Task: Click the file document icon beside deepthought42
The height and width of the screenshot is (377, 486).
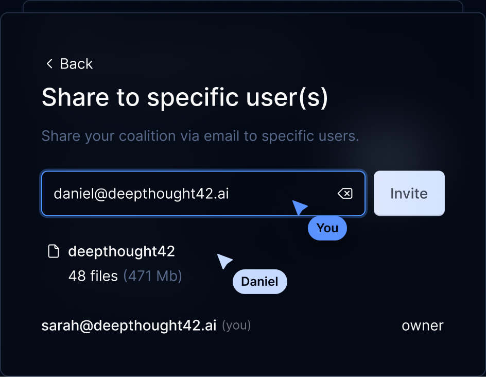Action: click(54, 251)
